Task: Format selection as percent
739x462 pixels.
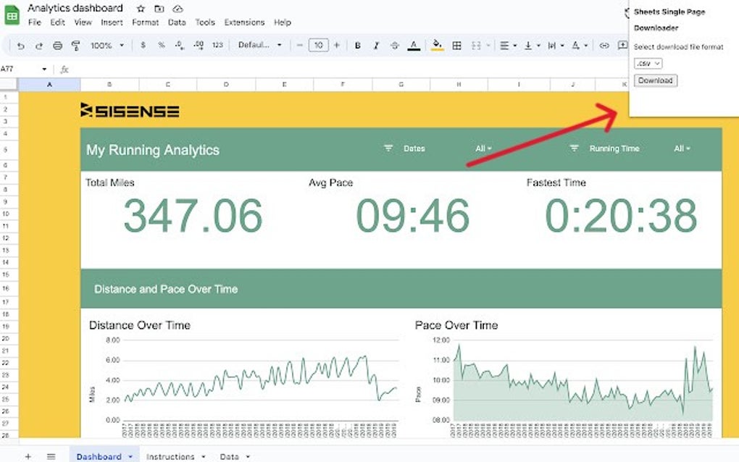Action: pos(162,45)
